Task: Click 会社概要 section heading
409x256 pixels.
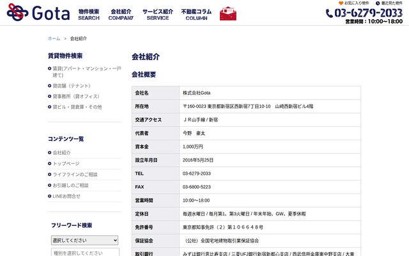Action: pyautogui.click(x=144, y=74)
